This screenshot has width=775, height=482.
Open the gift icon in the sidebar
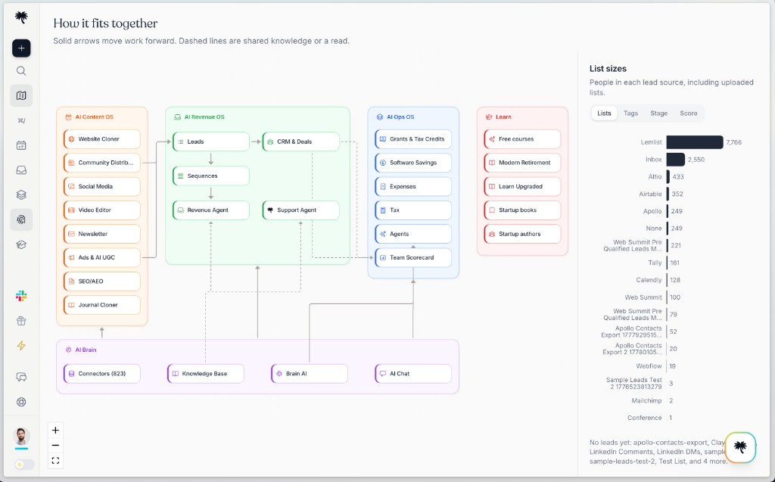[x=21, y=321]
